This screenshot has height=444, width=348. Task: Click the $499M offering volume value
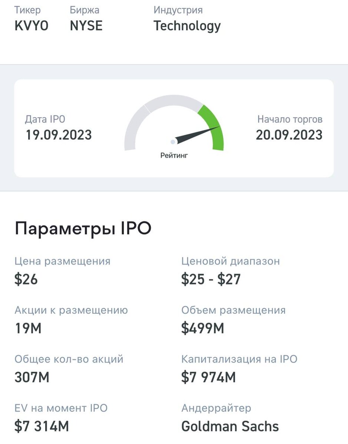203,328
